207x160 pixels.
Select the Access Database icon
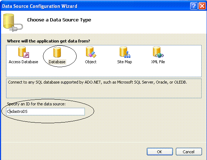[24, 52]
